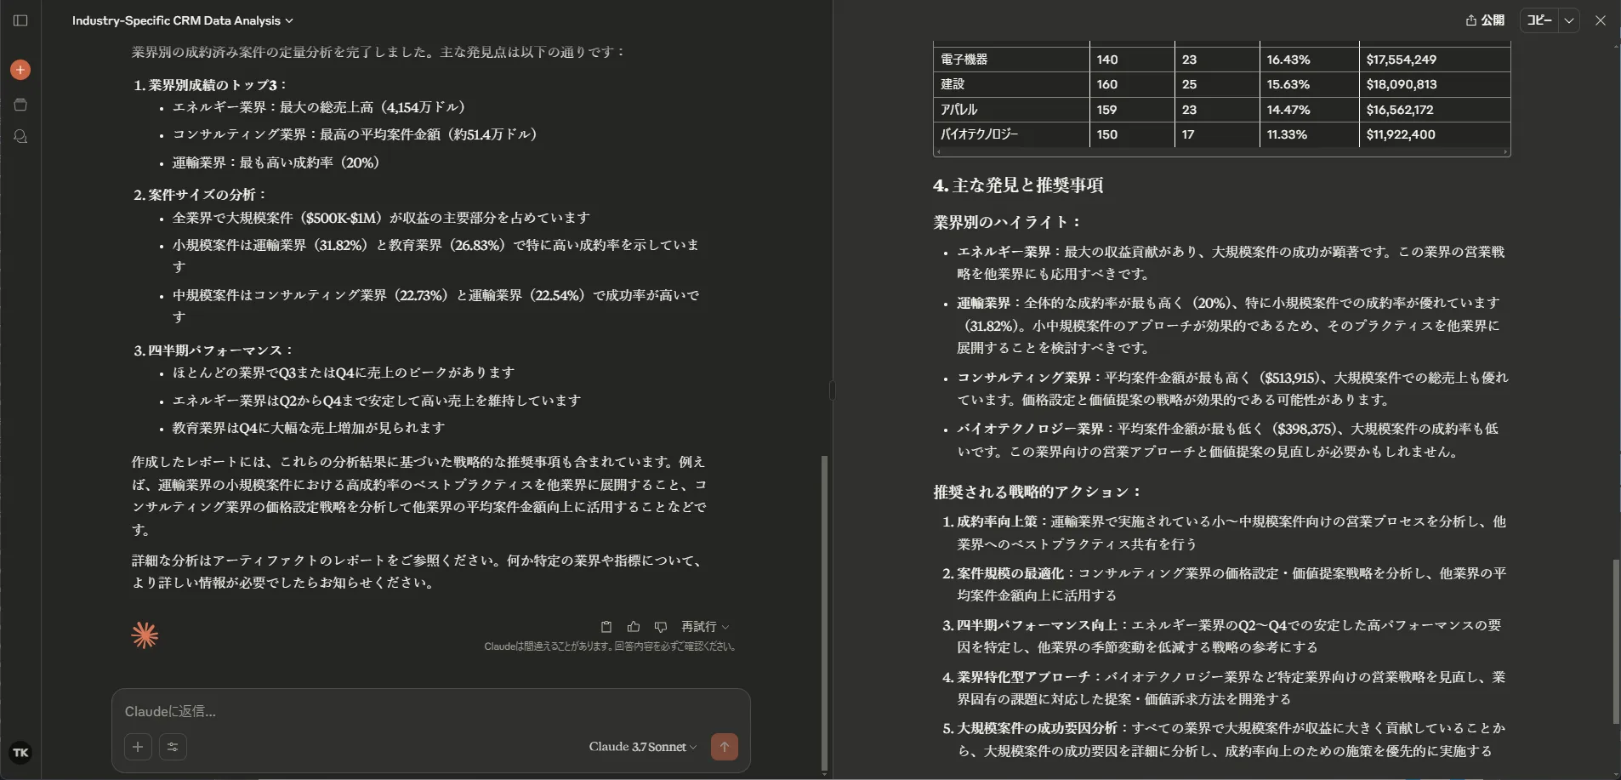This screenshot has width=1621, height=780.
Task: Open the chats history icon
Action: pos(20,137)
